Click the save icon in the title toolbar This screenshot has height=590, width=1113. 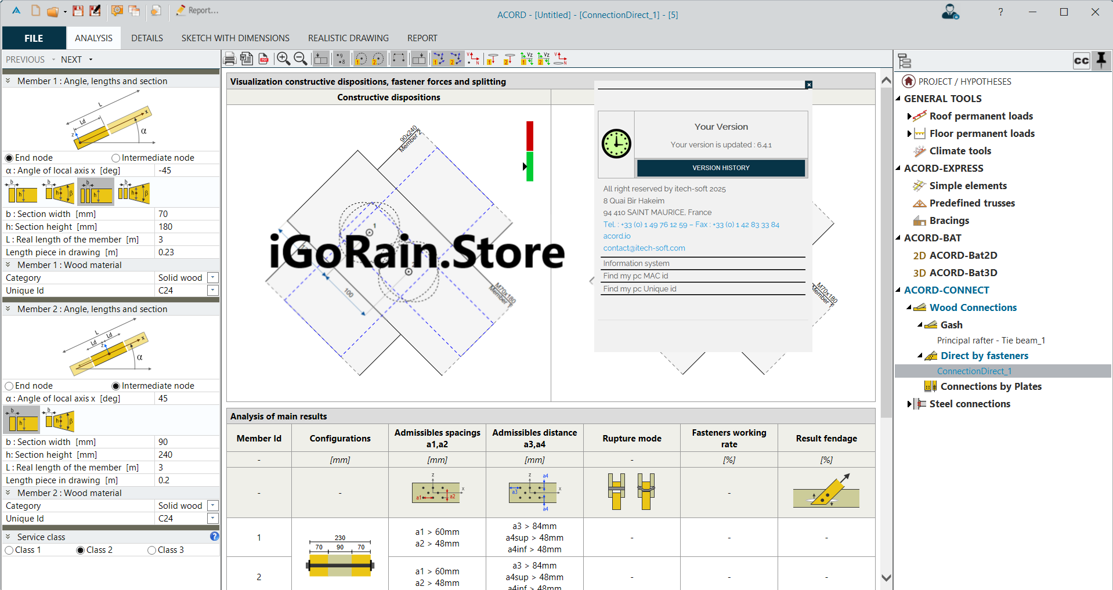point(78,10)
